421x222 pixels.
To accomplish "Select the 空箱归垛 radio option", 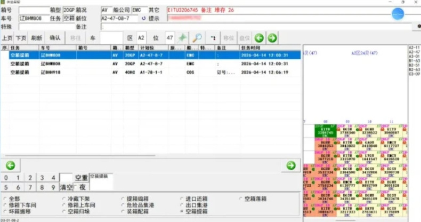I will point(76,211).
